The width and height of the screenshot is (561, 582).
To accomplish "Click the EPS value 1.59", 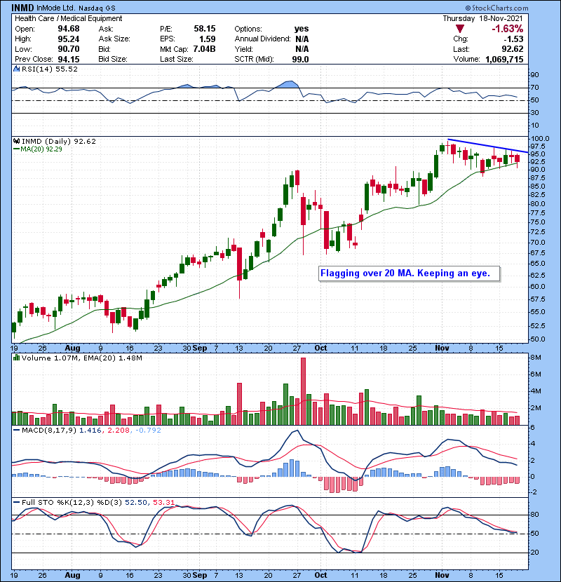I will click(207, 39).
